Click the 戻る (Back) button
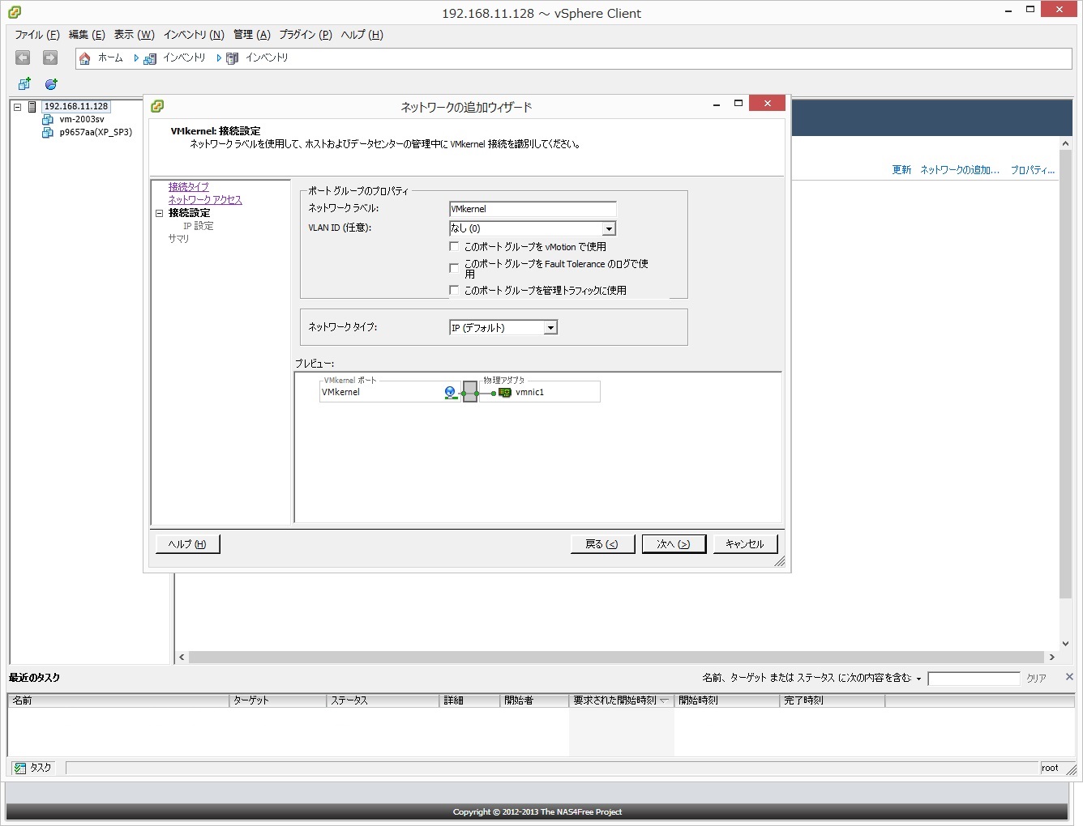The width and height of the screenshot is (1083, 826). tap(601, 544)
